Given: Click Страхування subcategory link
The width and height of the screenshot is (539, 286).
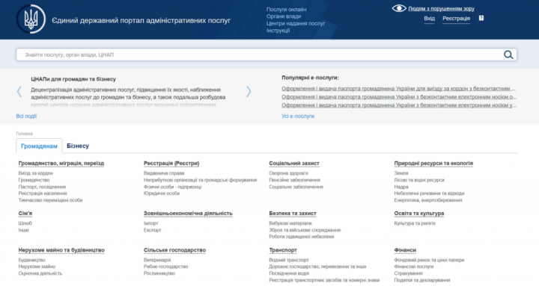Looking at the screenshot, I should point(409,273).
